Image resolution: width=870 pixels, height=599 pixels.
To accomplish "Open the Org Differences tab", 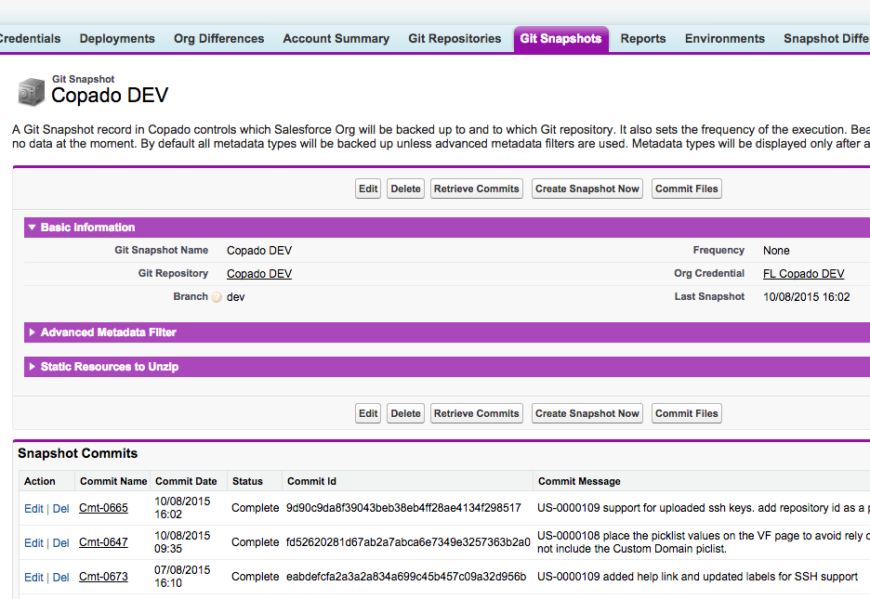I will (218, 39).
